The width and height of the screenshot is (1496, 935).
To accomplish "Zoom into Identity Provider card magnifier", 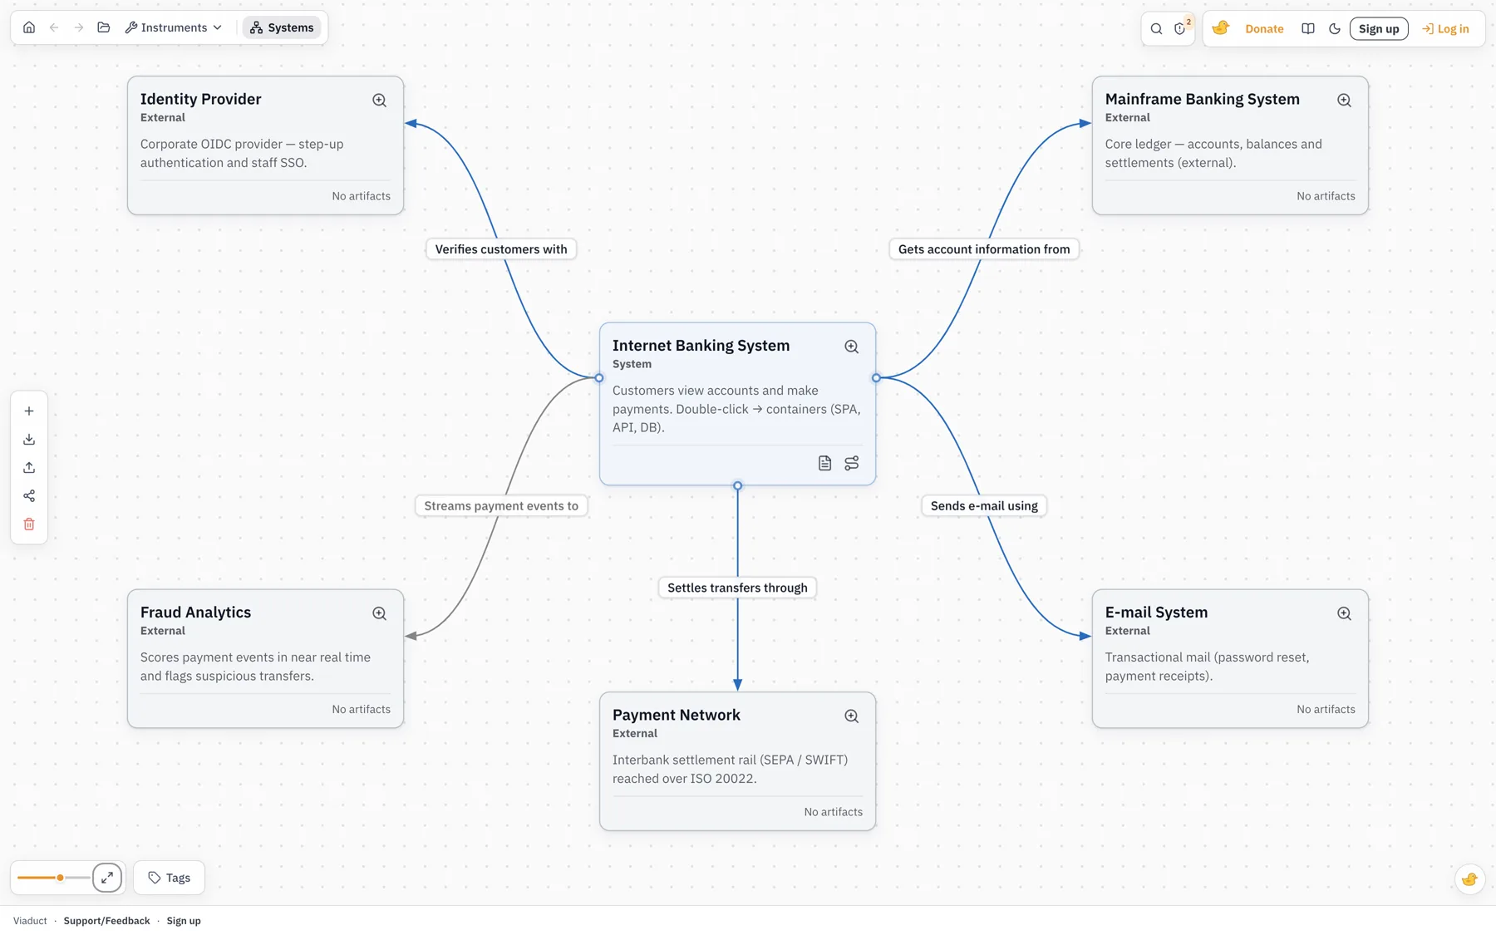I will 379,100.
